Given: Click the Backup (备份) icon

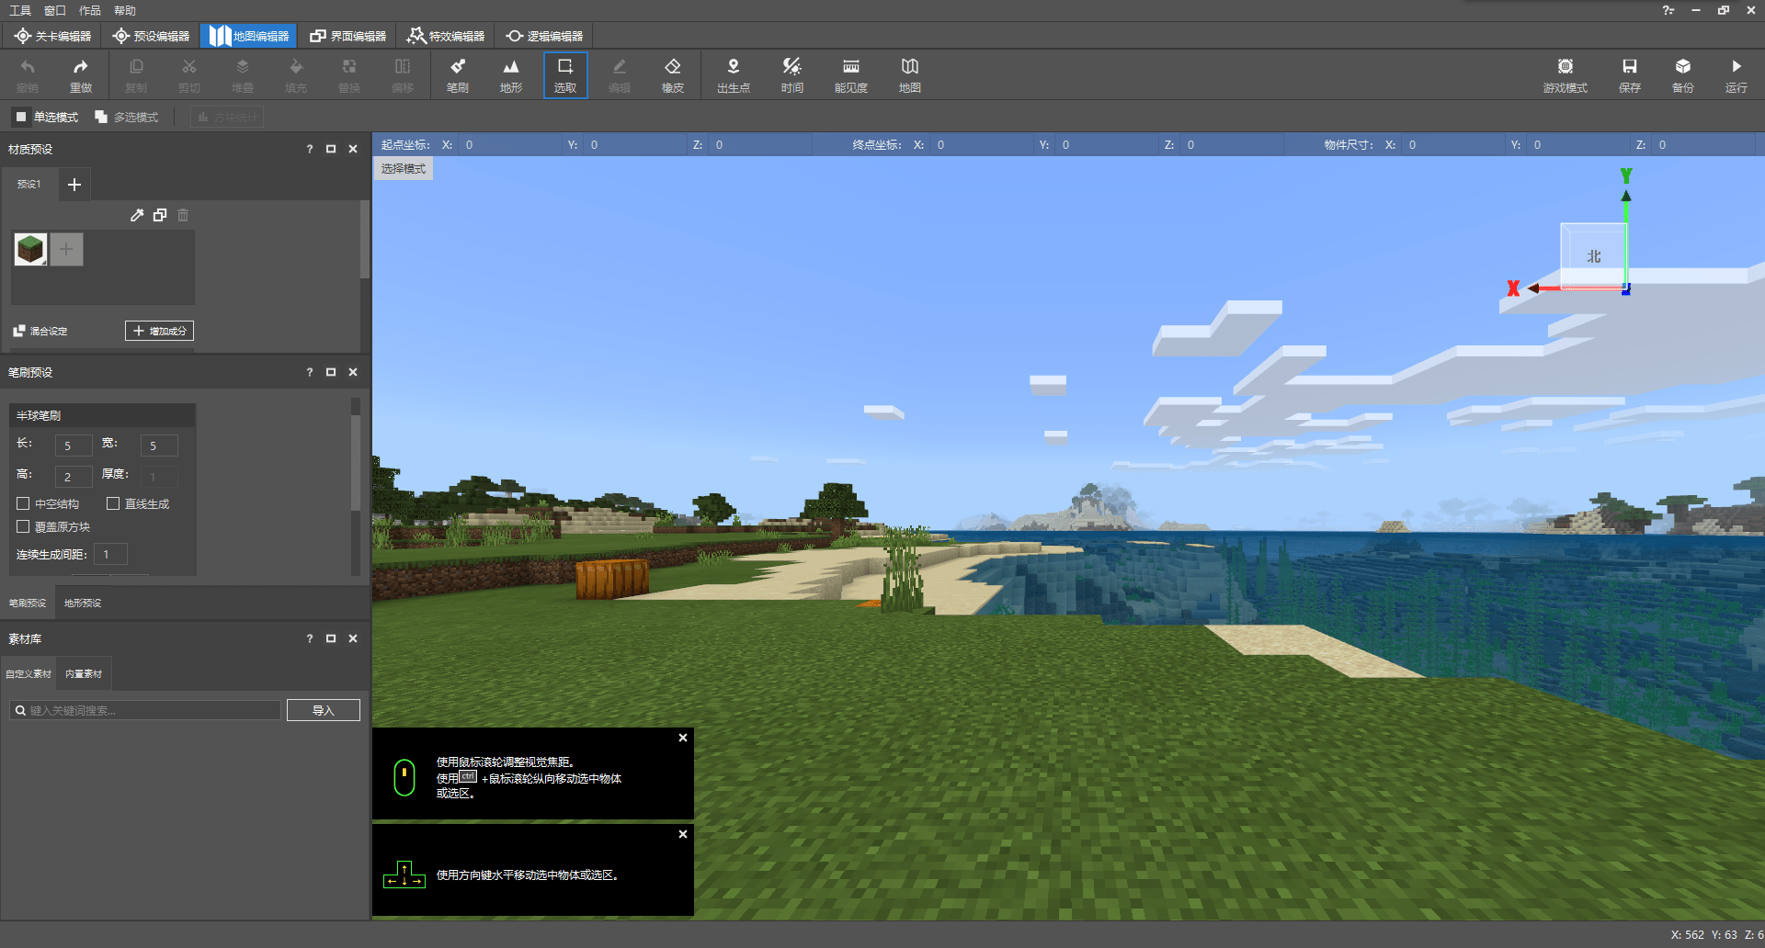Looking at the screenshot, I should [1683, 74].
